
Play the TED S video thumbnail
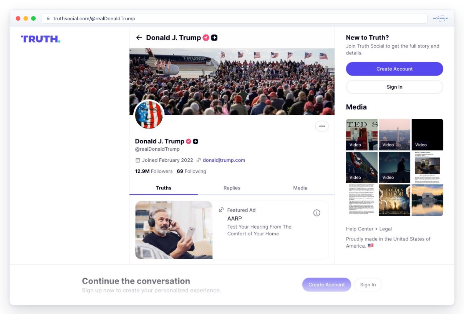[362, 135]
